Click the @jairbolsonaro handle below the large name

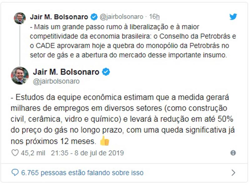[x=56, y=82]
